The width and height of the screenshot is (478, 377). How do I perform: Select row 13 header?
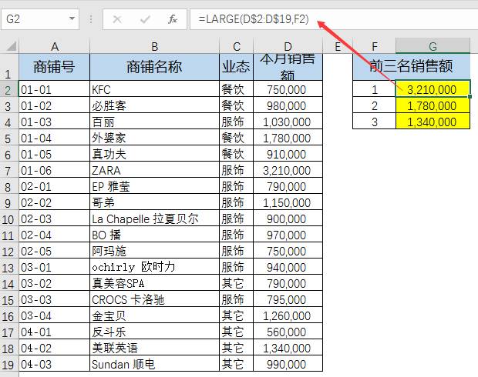click(9, 266)
